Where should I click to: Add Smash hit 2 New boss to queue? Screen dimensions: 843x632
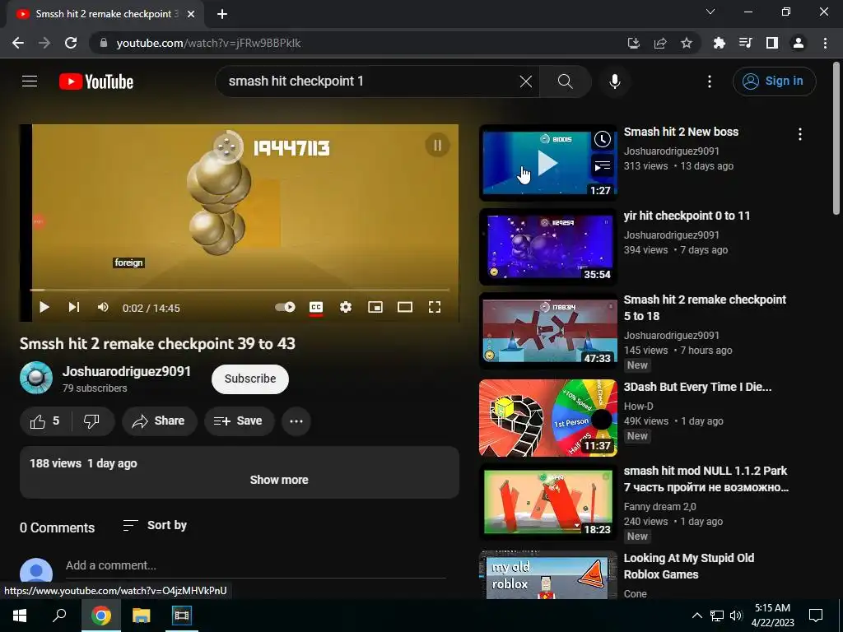pyautogui.click(x=603, y=166)
